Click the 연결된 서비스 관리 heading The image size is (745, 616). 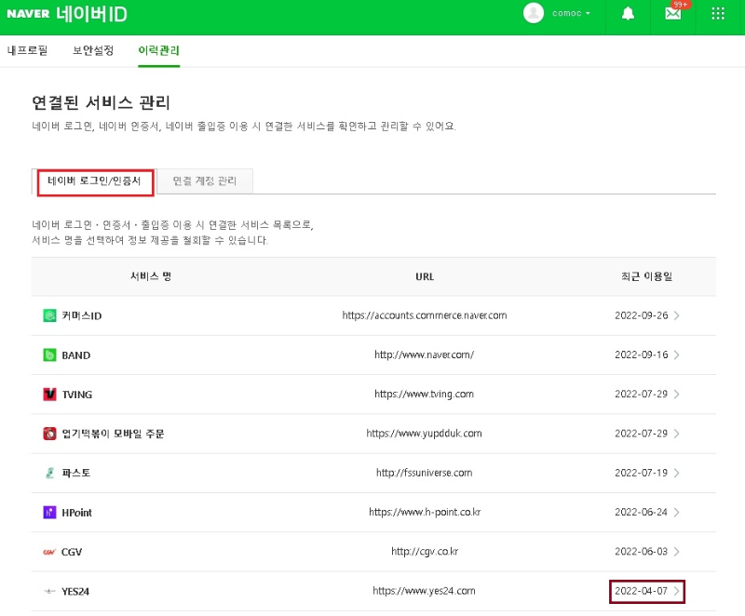101,102
